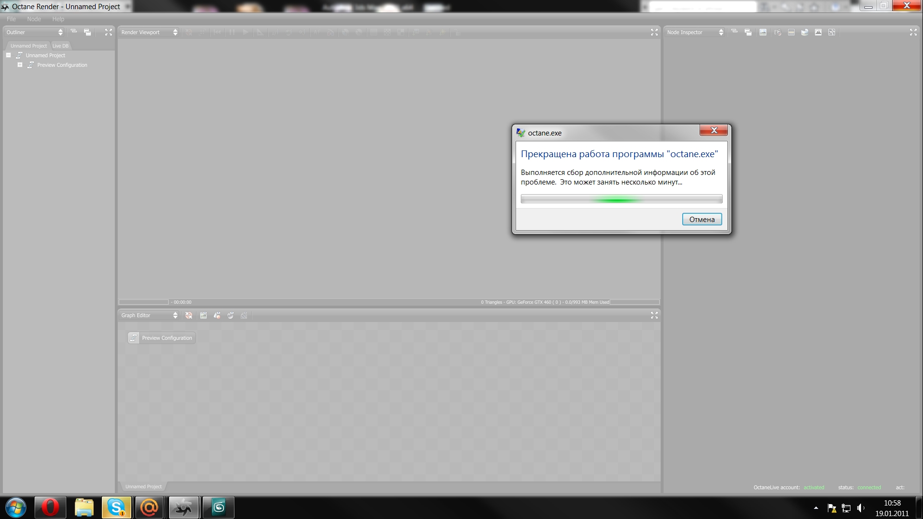Click the sphere visibility icon in Graph Editor
This screenshot has width=923, height=519.
pyautogui.click(x=231, y=315)
